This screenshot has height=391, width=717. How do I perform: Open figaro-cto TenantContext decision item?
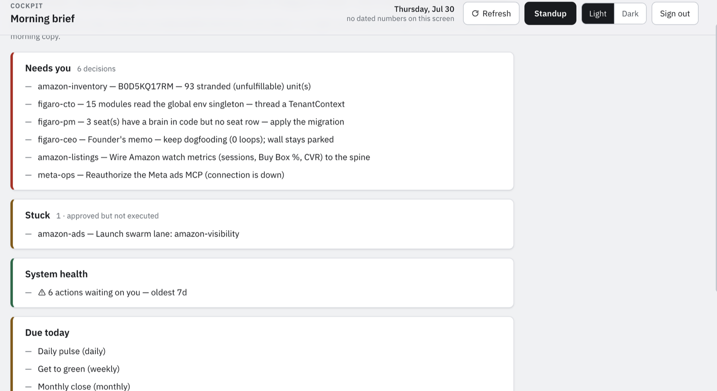pos(191,104)
